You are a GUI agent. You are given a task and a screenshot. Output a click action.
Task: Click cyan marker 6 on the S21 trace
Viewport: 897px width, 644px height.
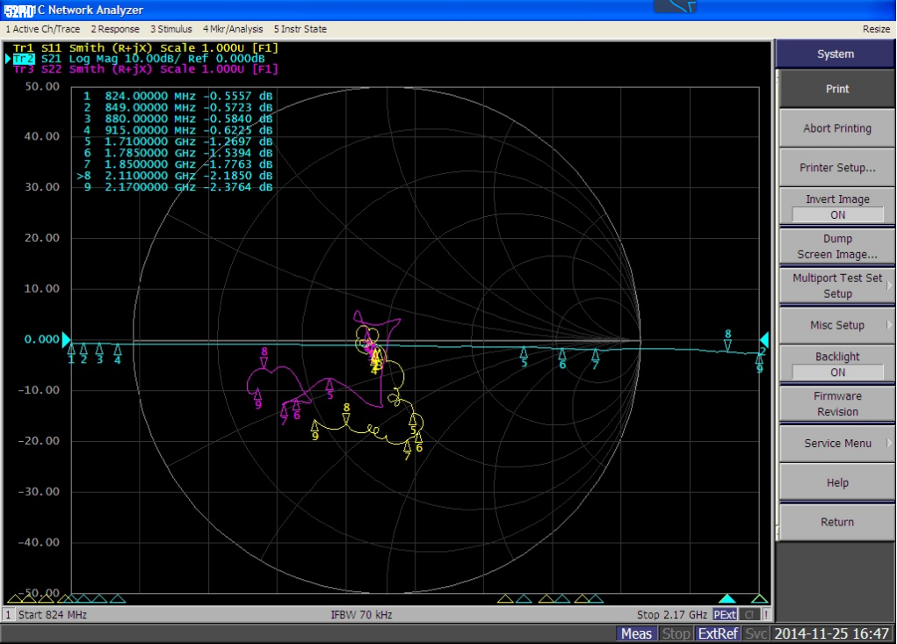click(562, 358)
